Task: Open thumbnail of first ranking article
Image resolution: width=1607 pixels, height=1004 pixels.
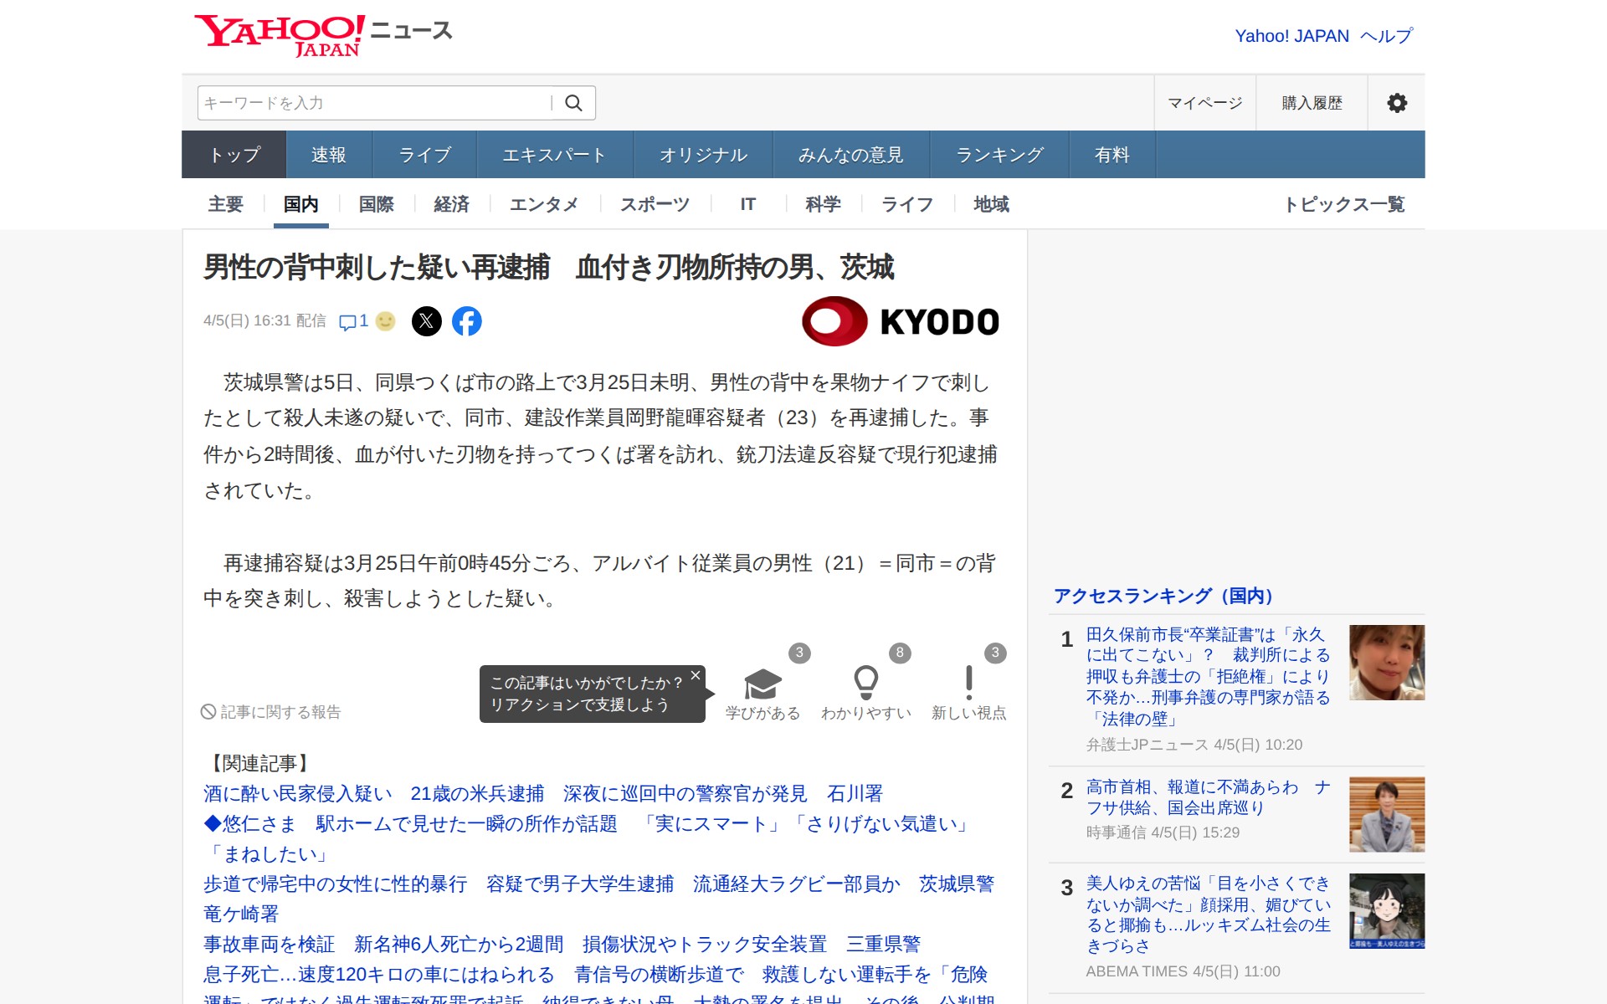Action: click(1386, 663)
